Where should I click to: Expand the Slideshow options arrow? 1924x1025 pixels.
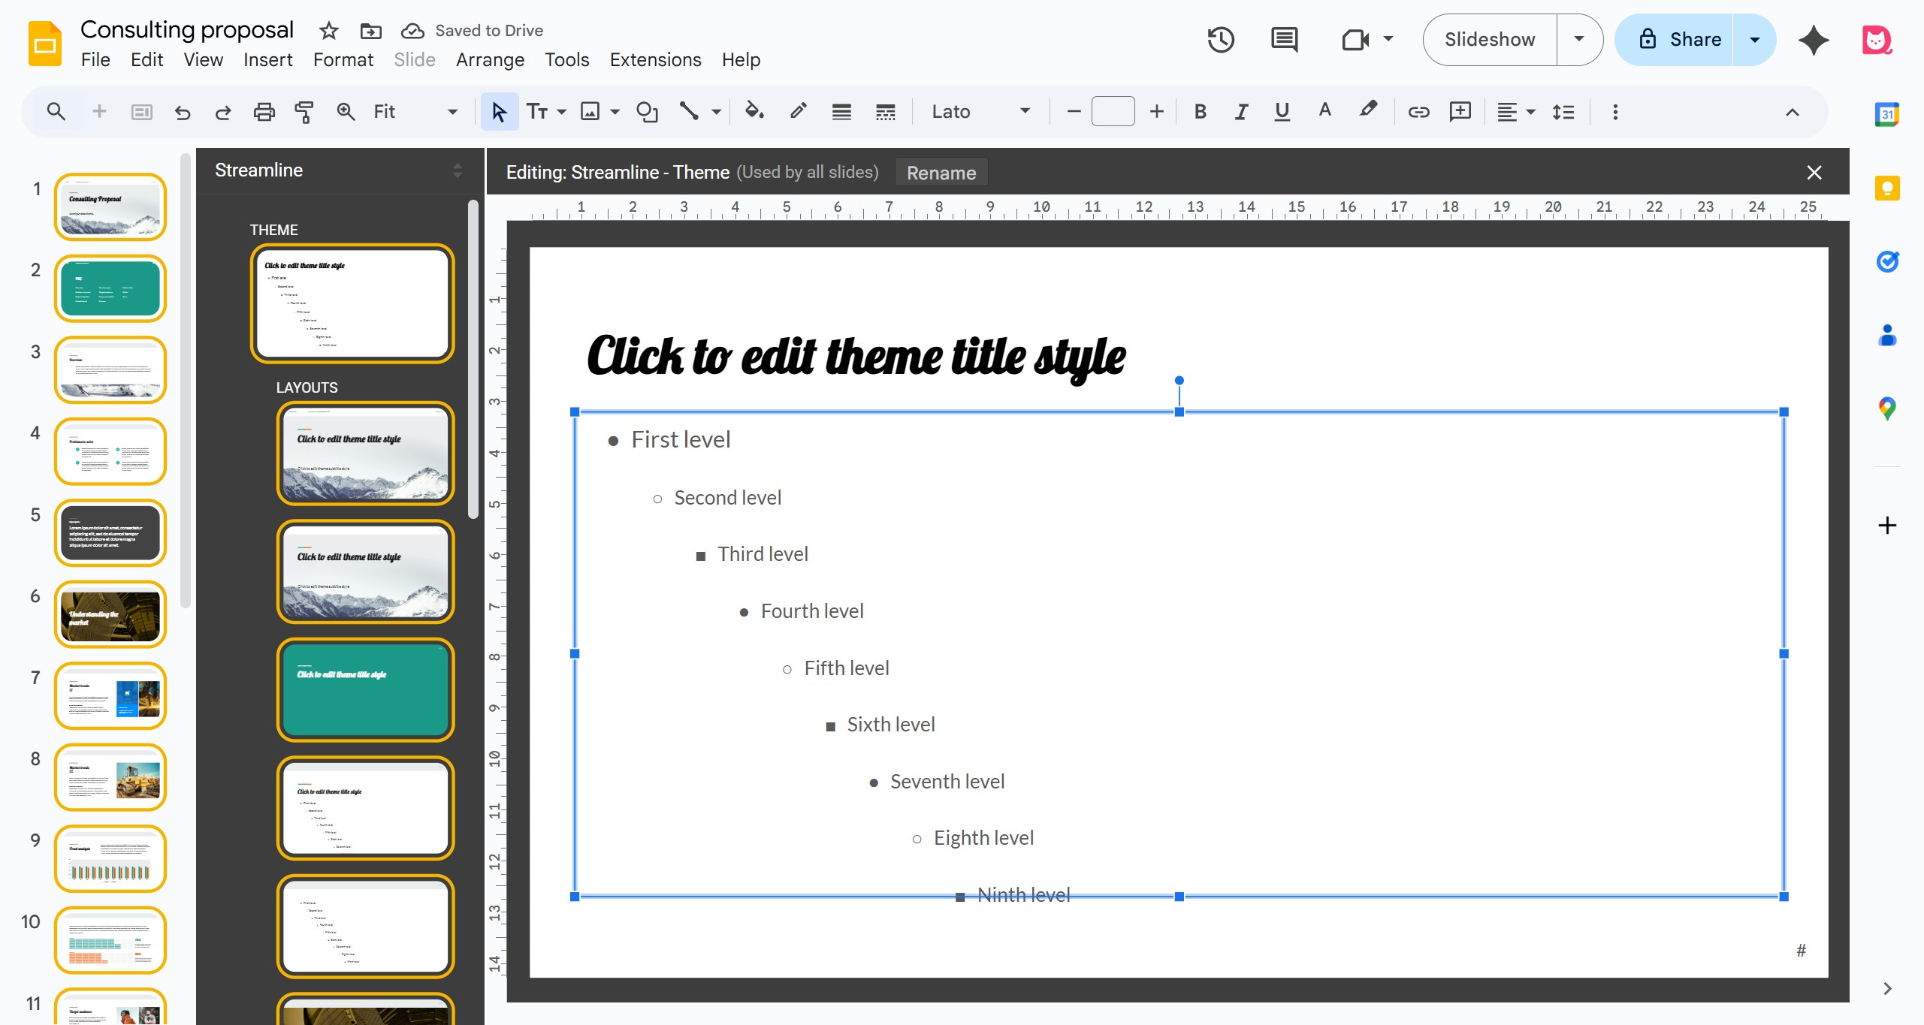pyautogui.click(x=1579, y=40)
